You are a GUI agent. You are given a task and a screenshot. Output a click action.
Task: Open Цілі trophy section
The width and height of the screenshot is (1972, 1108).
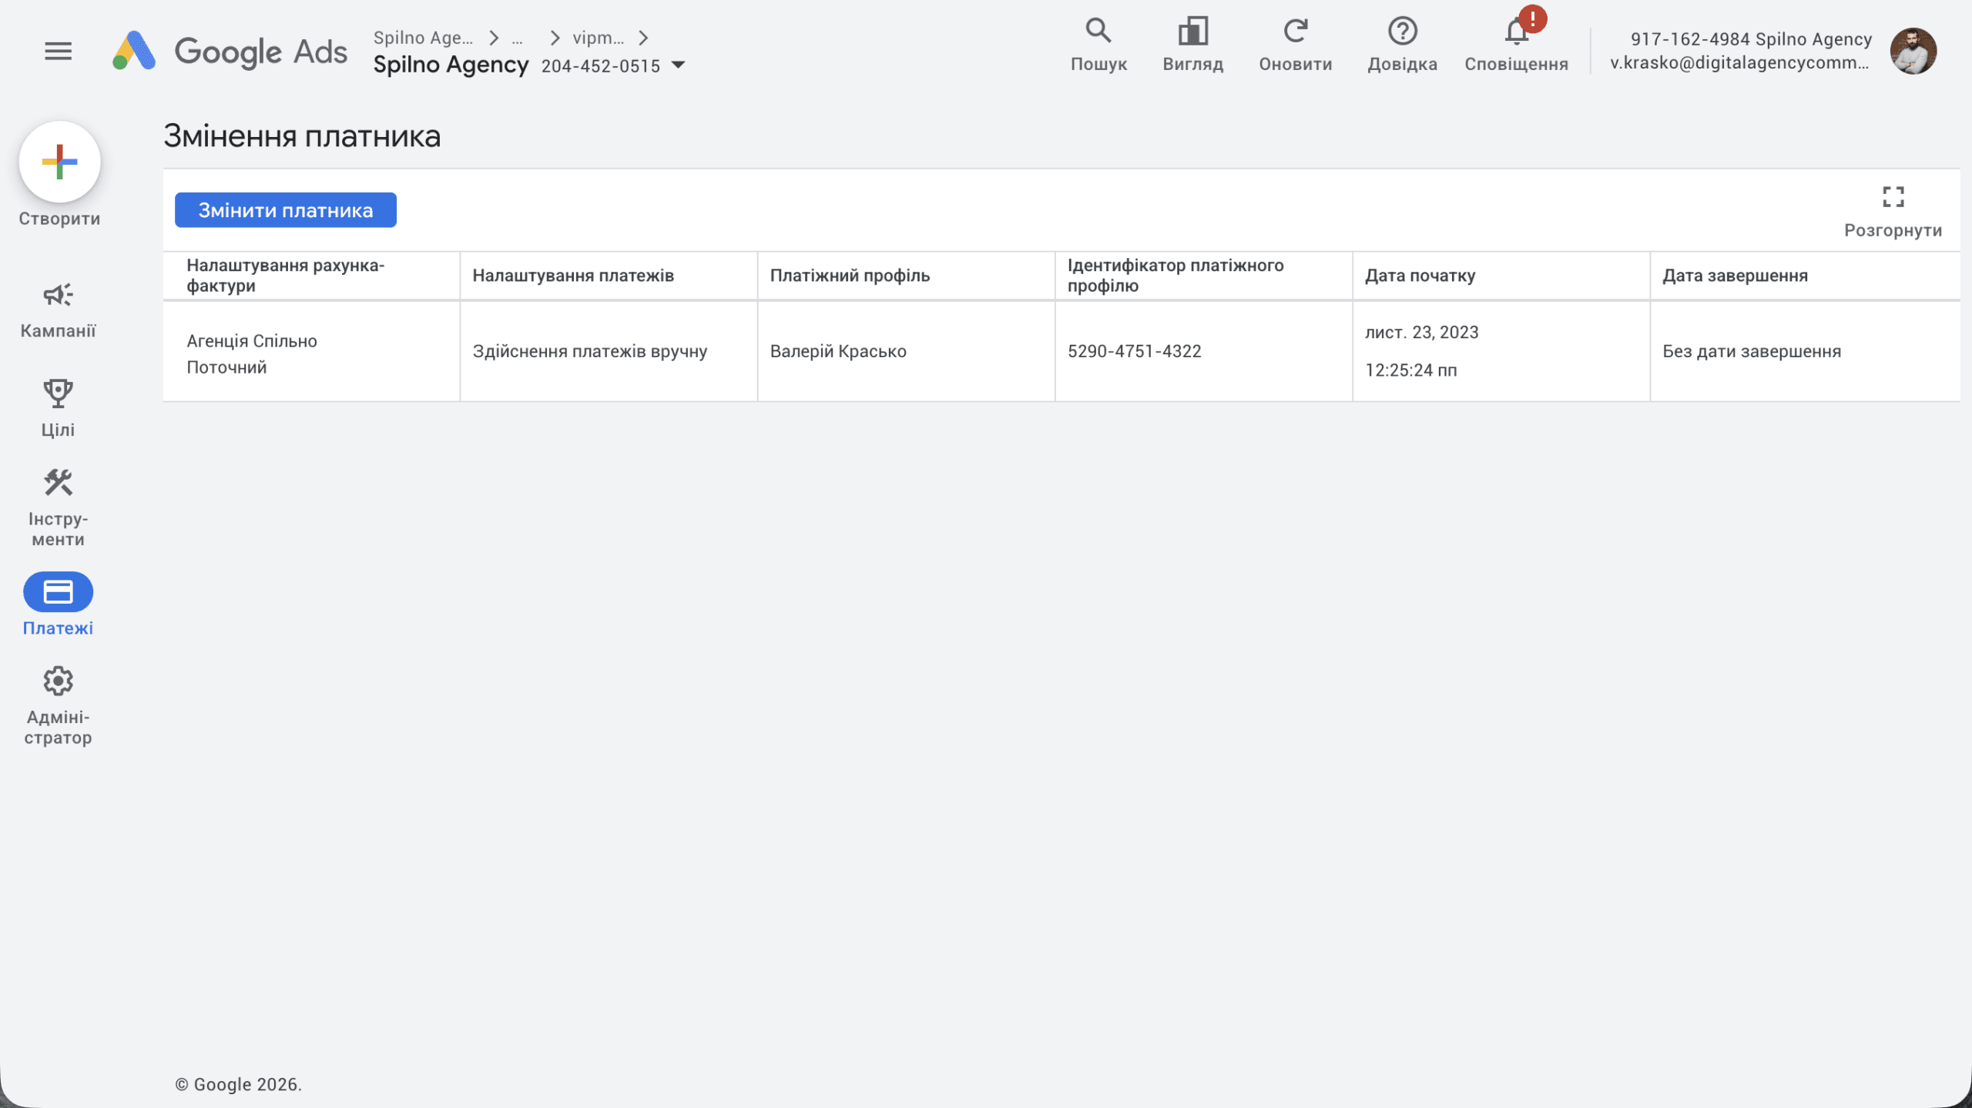(x=58, y=409)
